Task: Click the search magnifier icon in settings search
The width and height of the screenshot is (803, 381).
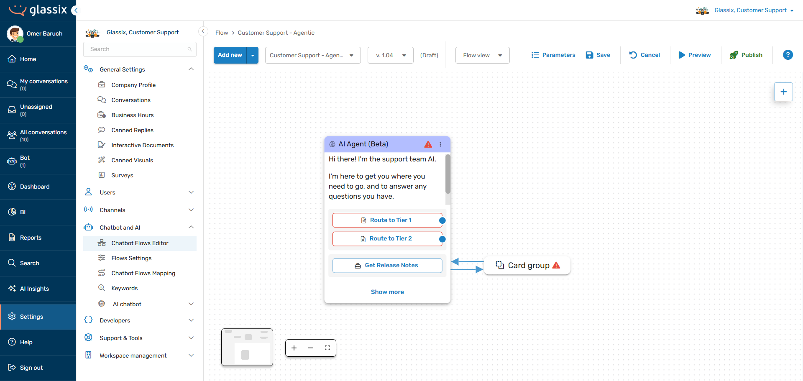Action: (x=189, y=49)
